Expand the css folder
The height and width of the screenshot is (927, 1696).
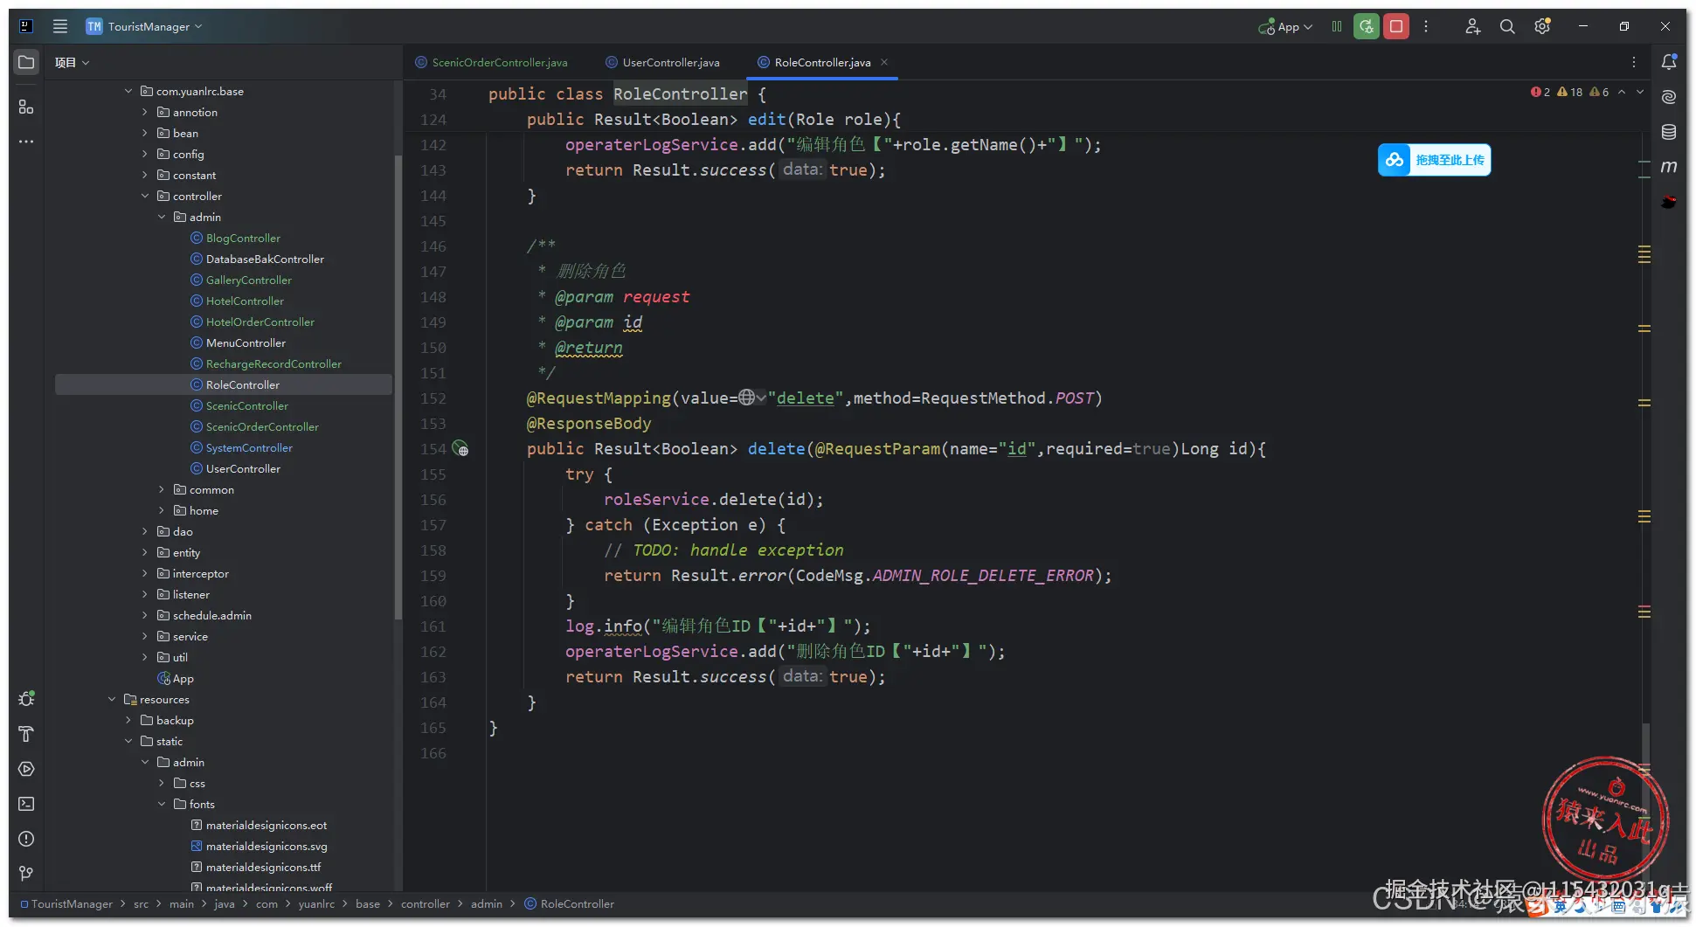(162, 783)
